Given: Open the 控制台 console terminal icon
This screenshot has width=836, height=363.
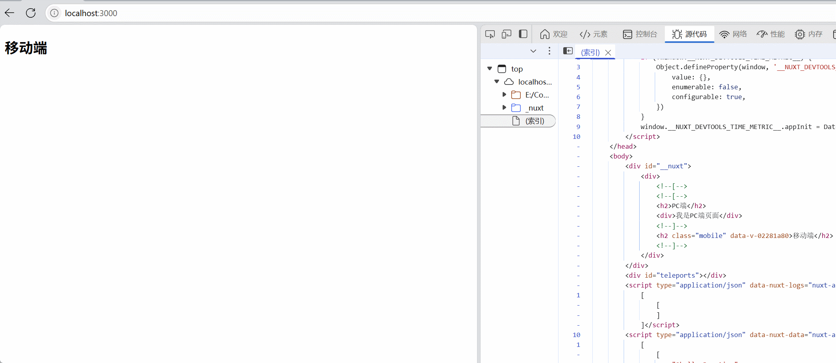Looking at the screenshot, I should click(627, 34).
